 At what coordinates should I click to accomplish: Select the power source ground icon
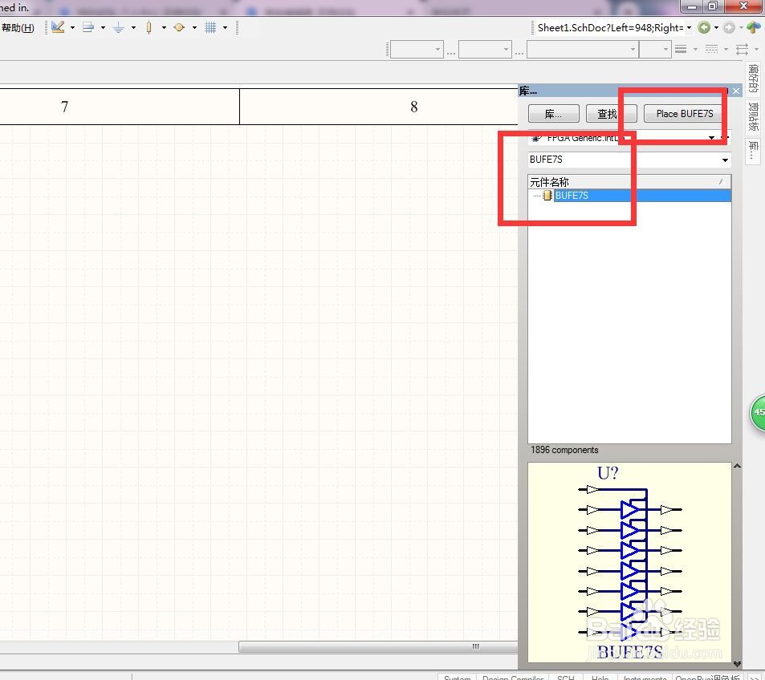pyautogui.click(x=119, y=28)
